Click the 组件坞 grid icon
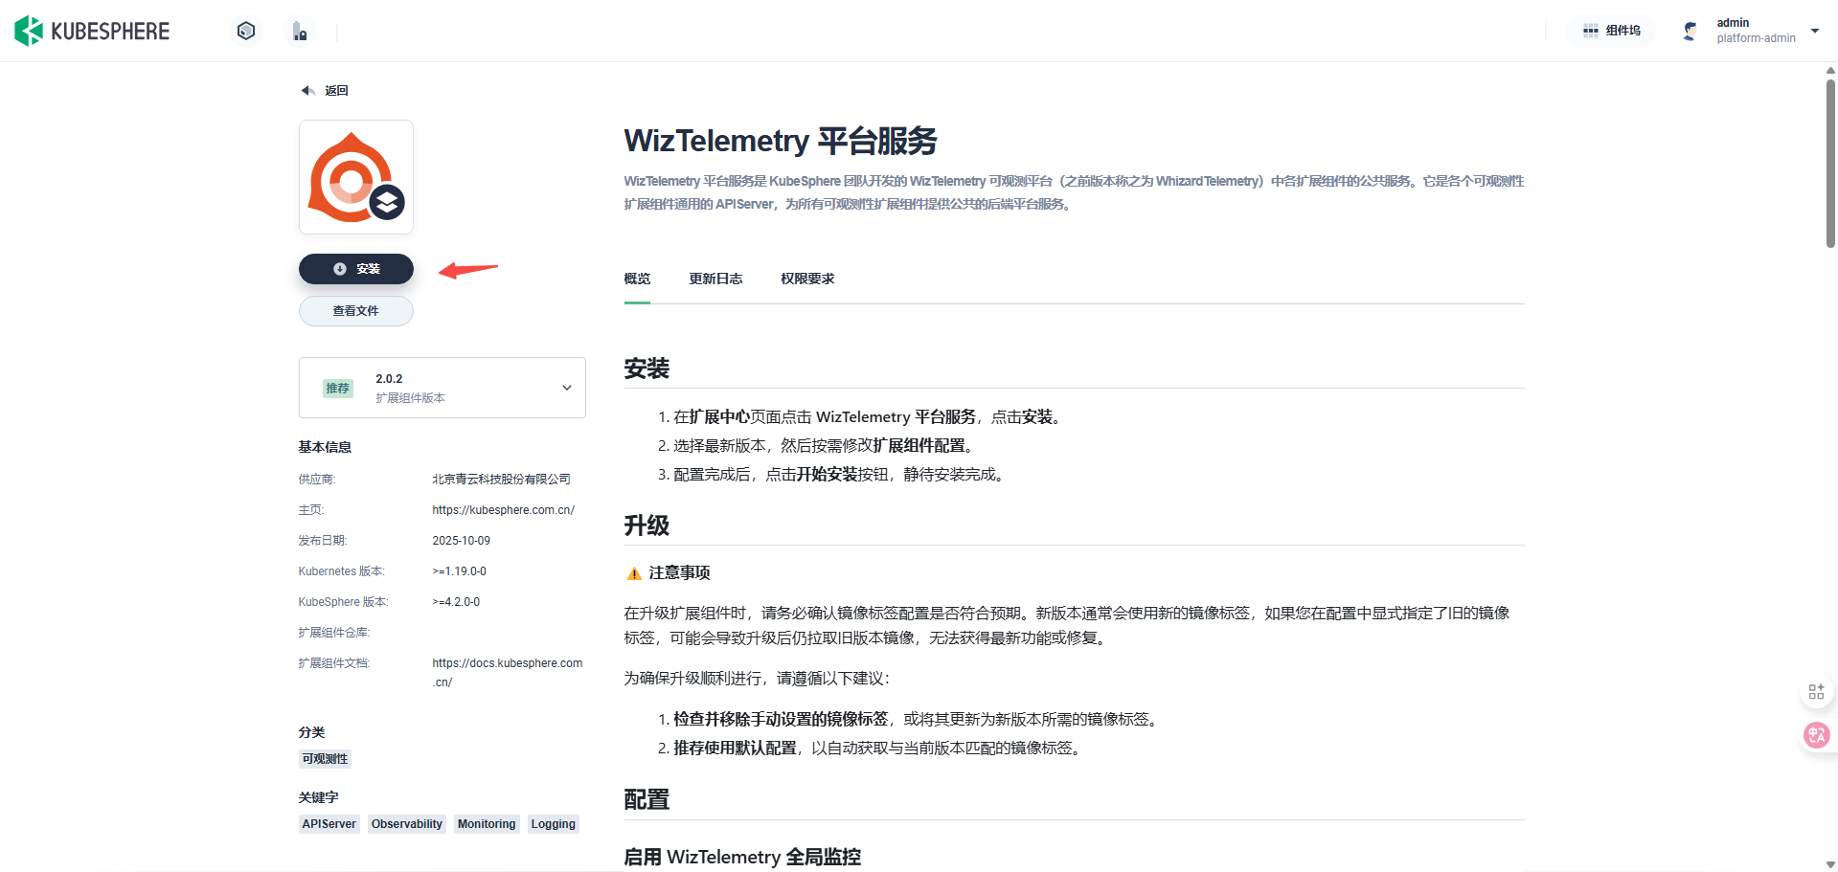Viewport: 1838px width, 872px height. [1590, 31]
